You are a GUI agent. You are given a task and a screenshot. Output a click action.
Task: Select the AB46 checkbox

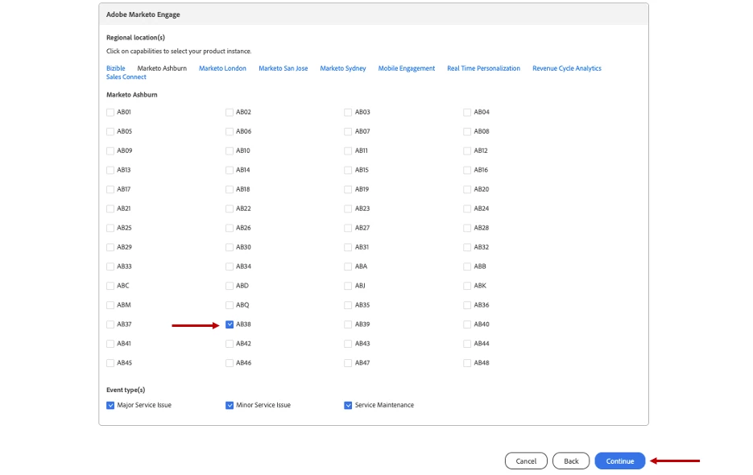[230, 363]
